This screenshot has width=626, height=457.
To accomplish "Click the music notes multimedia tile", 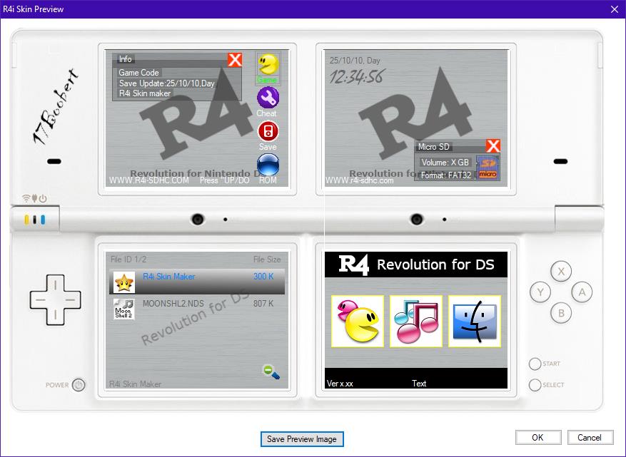I will [416, 322].
